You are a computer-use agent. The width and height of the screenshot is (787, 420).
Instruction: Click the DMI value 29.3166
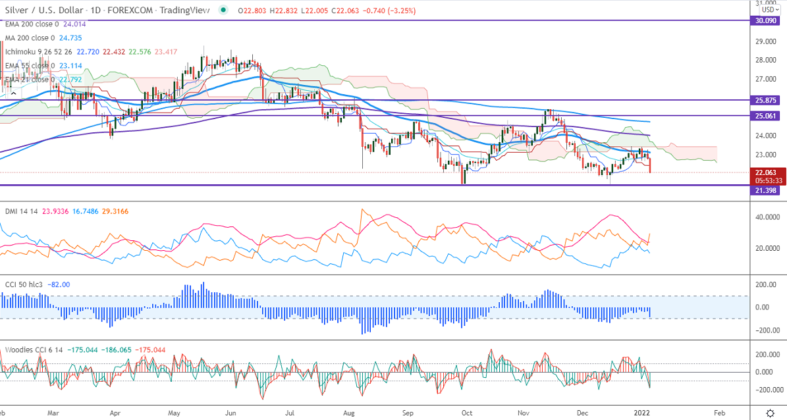[x=115, y=212]
